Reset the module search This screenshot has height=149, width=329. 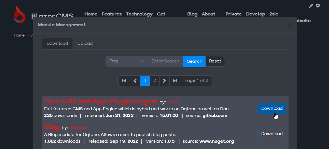[x=215, y=61]
